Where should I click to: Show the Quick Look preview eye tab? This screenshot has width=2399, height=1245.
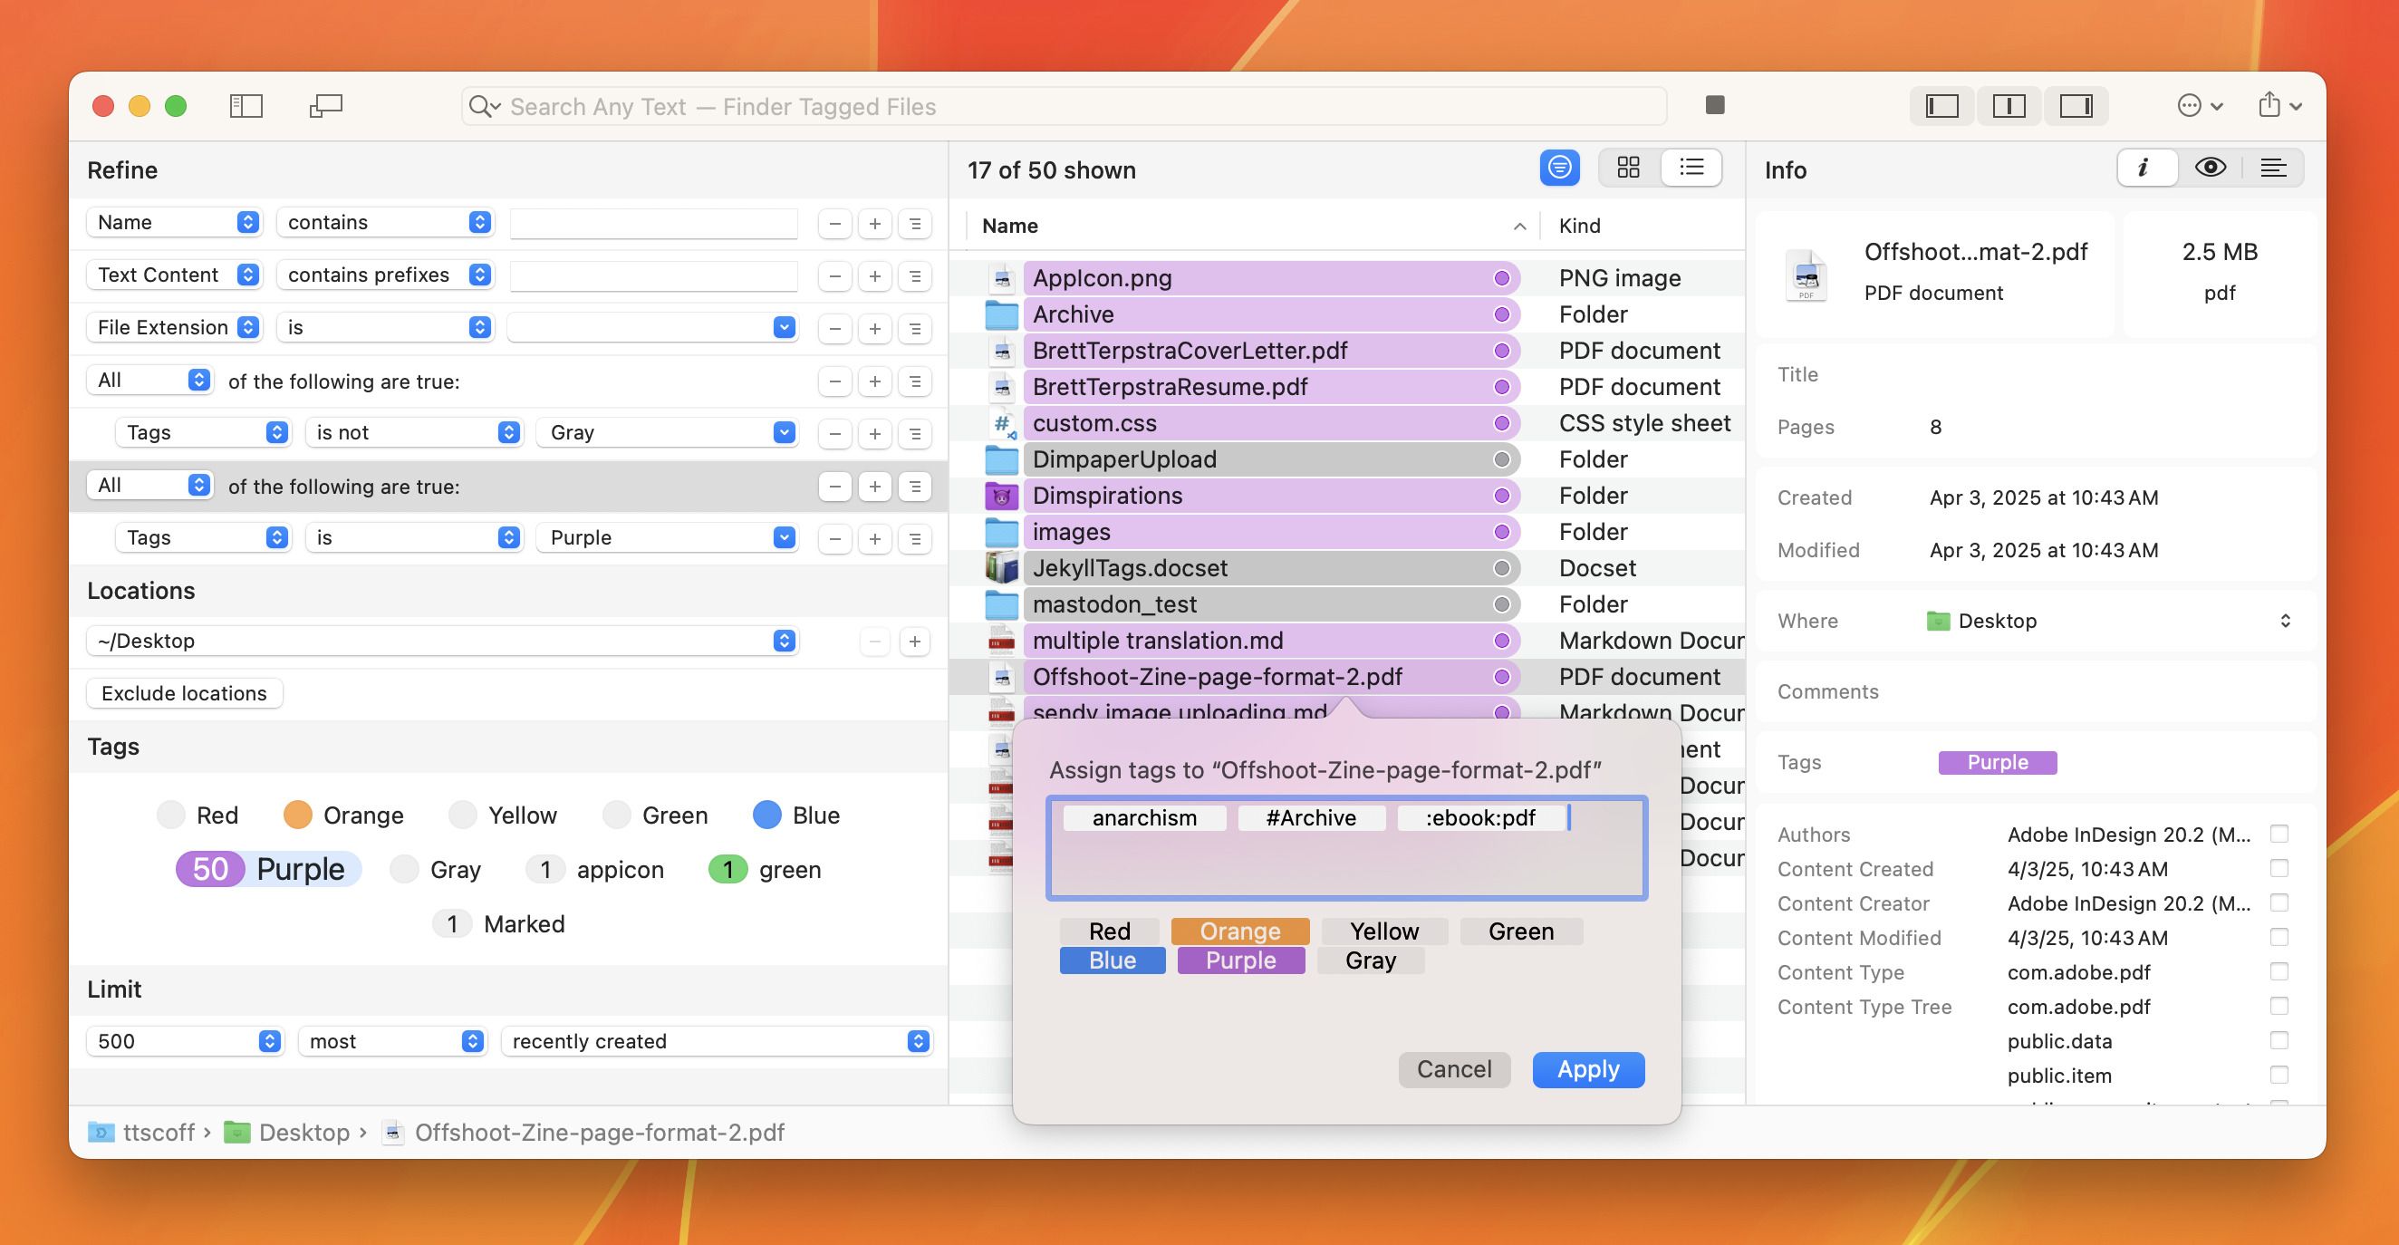(x=2210, y=168)
